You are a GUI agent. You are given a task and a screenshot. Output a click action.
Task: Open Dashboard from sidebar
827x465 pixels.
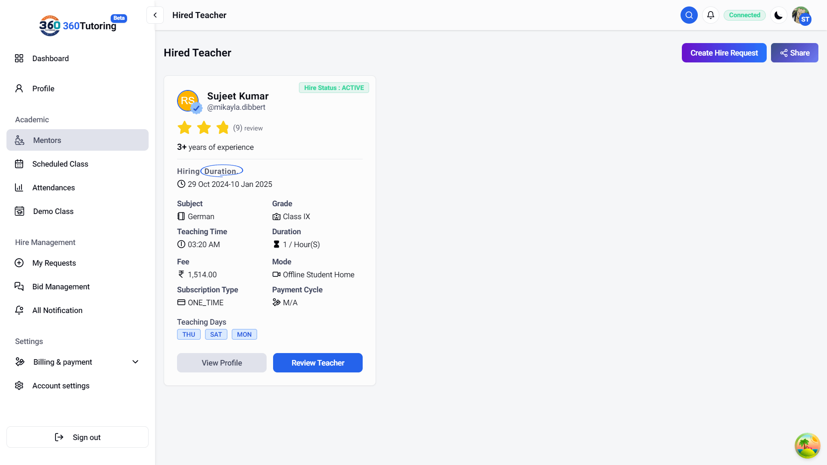coord(50,58)
